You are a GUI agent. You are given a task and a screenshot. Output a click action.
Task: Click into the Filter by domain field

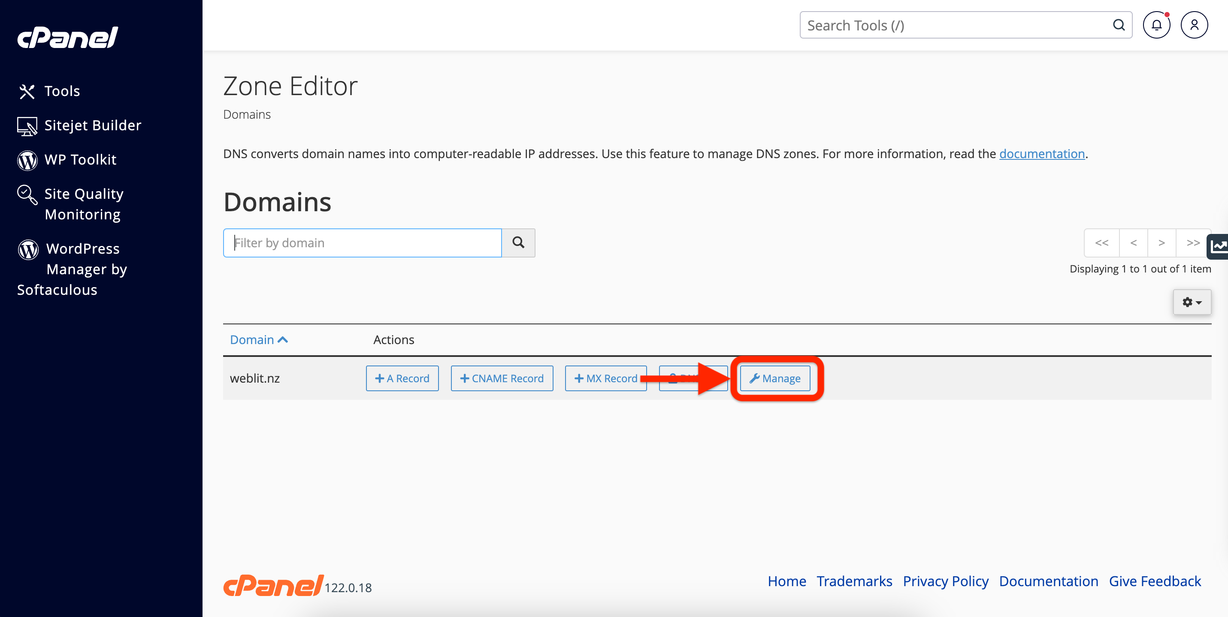[x=362, y=243]
